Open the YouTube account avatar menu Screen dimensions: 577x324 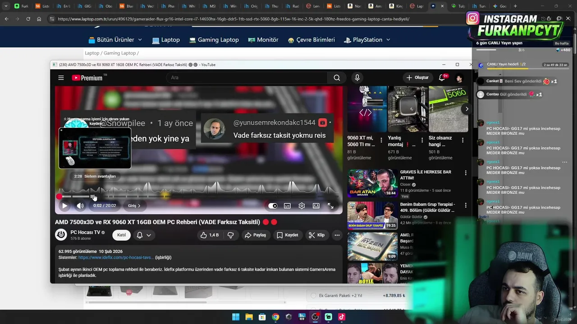(x=459, y=78)
